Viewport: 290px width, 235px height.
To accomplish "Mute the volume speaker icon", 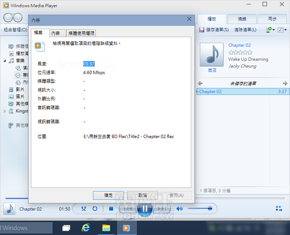I will [179, 209].
